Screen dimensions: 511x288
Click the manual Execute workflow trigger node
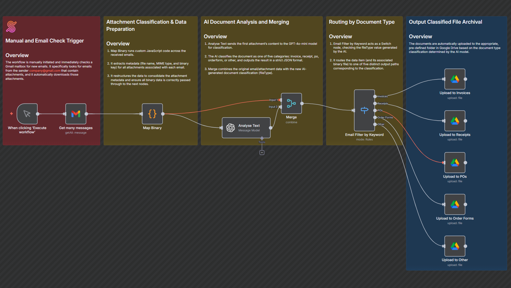(27, 114)
